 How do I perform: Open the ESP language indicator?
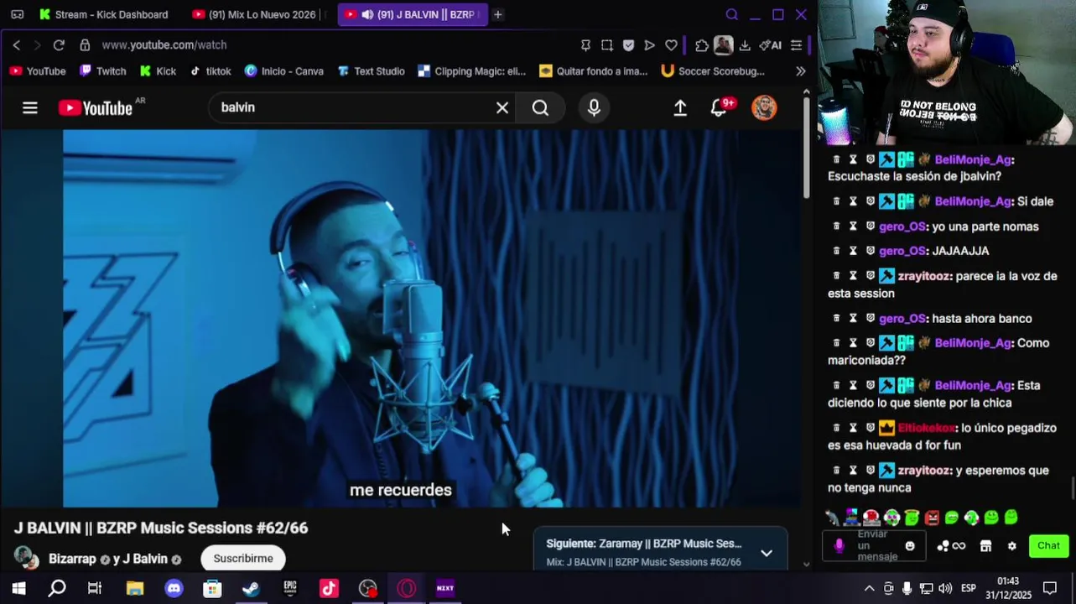tap(968, 589)
